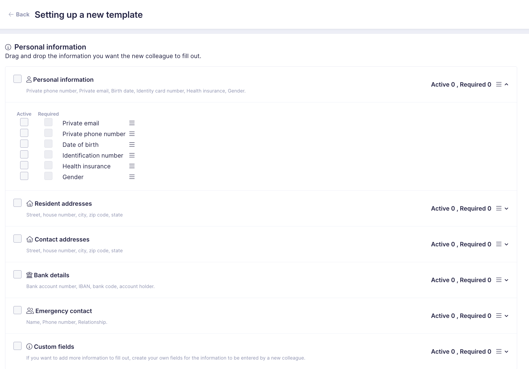Tick Active checkbox for Private phone number
The image size is (529, 369).
(x=24, y=133)
